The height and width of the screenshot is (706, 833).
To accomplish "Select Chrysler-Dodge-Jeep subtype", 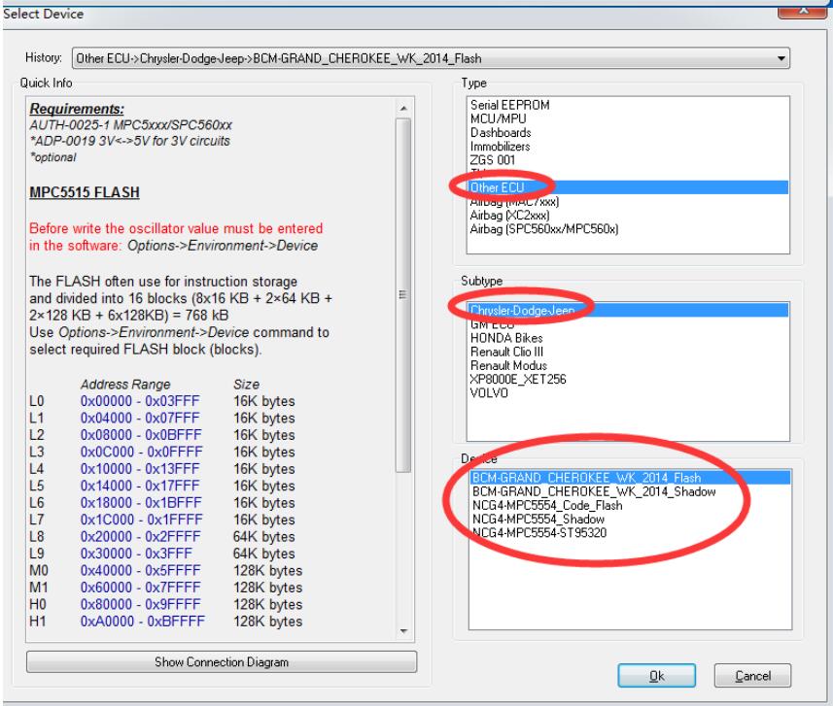I will [629, 310].
